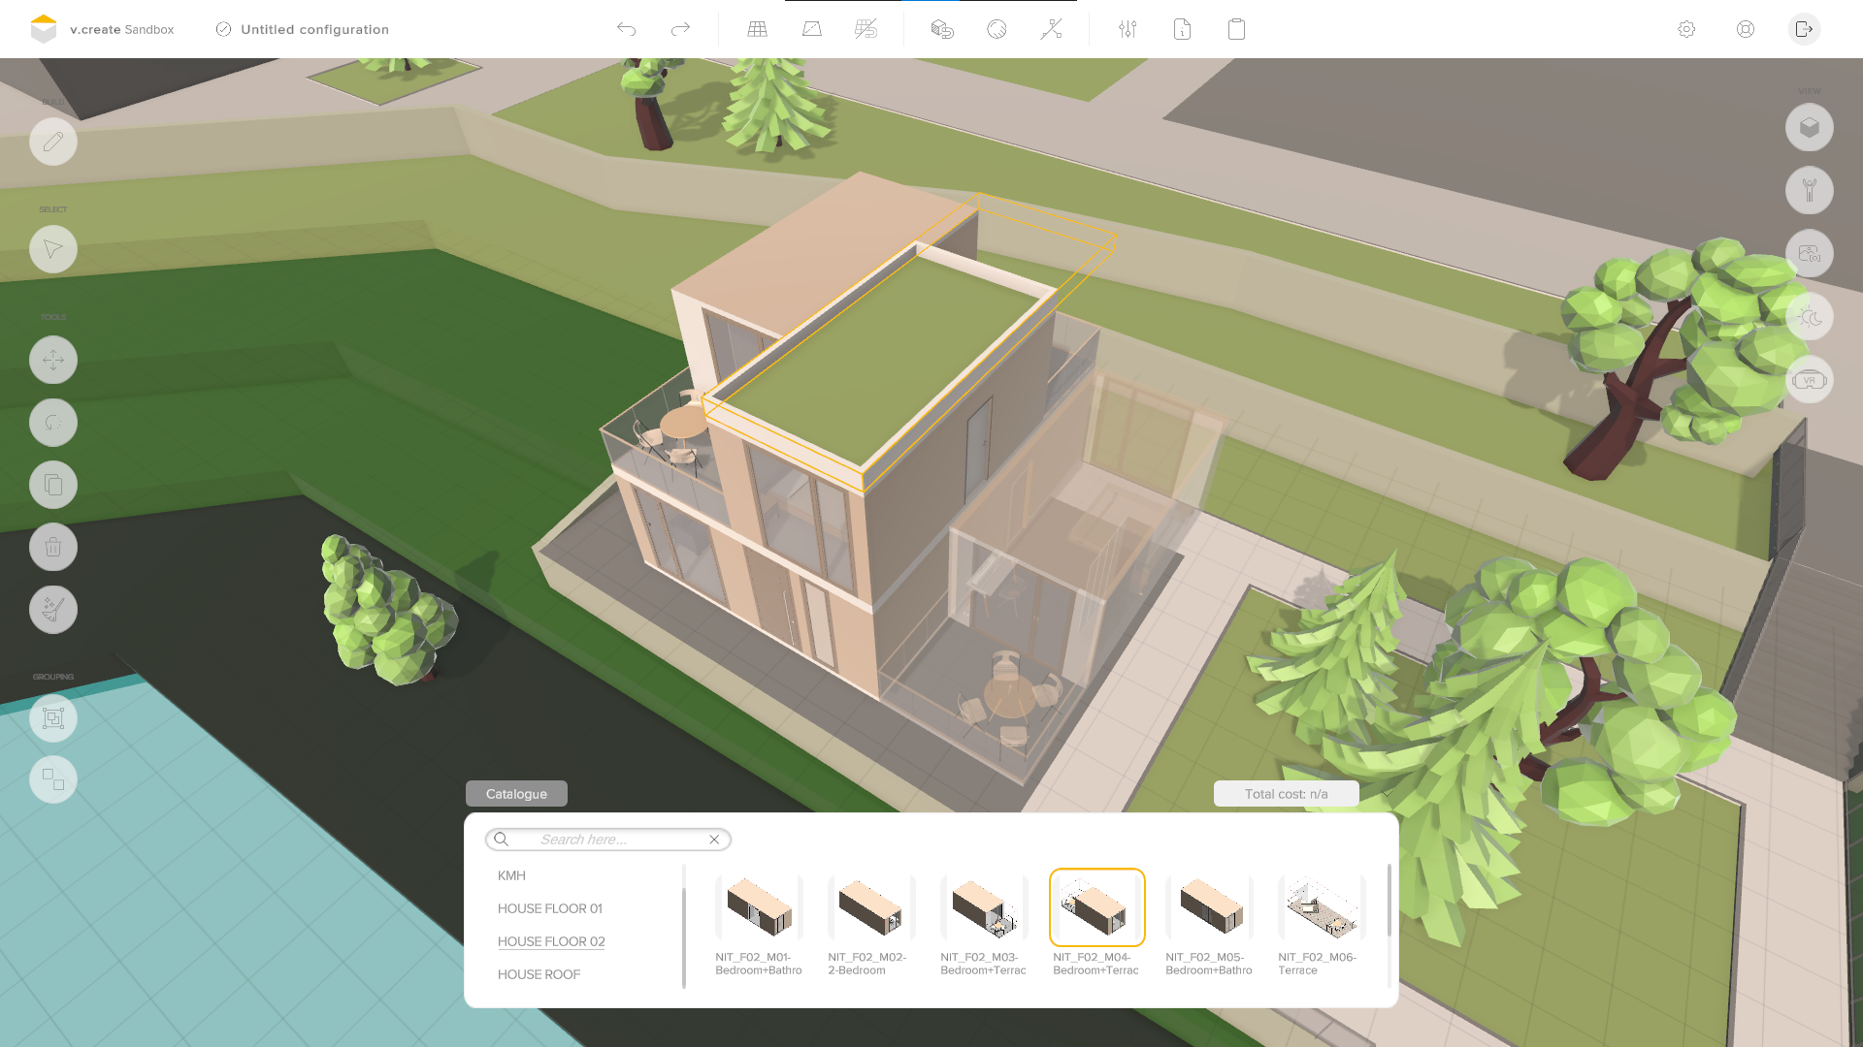Screen dimensions: 1863x1047
Task: Click the Undo button
Action: (x=626, y=28)
